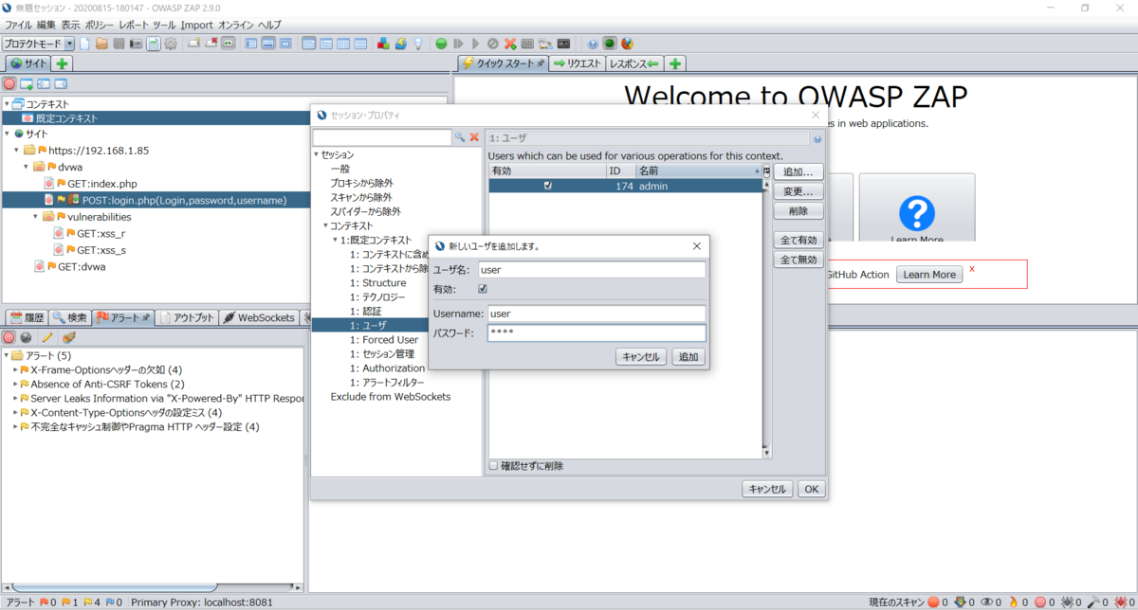This screenshot has height=610, width=1138.
Task: Open the ファイル menu
Action: [x=19, y=25]
